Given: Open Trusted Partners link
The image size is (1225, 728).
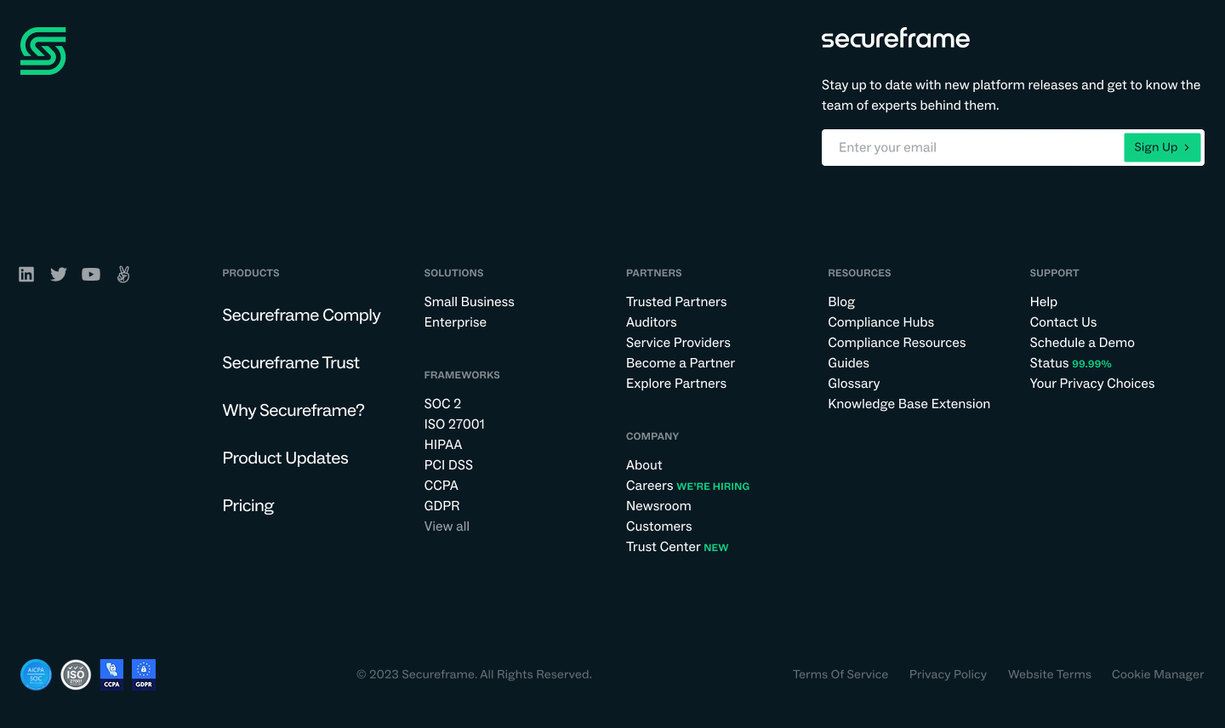Looking at the screenshot, I should pyautogui.click(x=676, y=302).
